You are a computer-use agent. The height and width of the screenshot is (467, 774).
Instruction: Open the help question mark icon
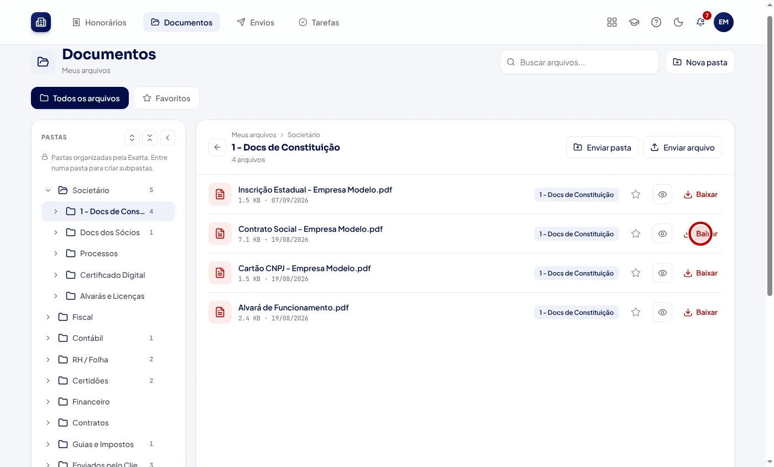pyautogui.click(x=656, y=22)
